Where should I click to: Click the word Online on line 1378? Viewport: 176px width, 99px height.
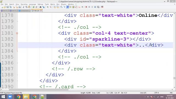148,15
